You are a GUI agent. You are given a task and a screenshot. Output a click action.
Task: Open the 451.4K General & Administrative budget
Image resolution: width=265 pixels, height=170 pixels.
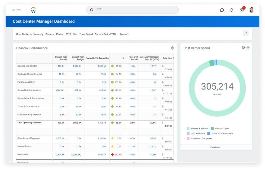pos(78,91)
